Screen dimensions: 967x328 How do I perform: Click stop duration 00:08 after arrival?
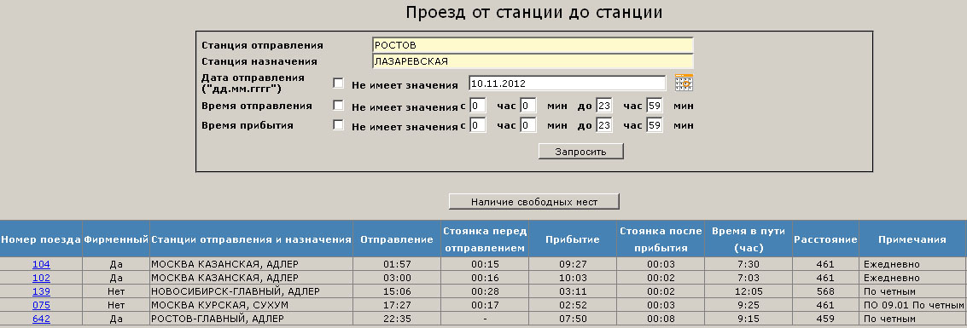coord(661,319)
